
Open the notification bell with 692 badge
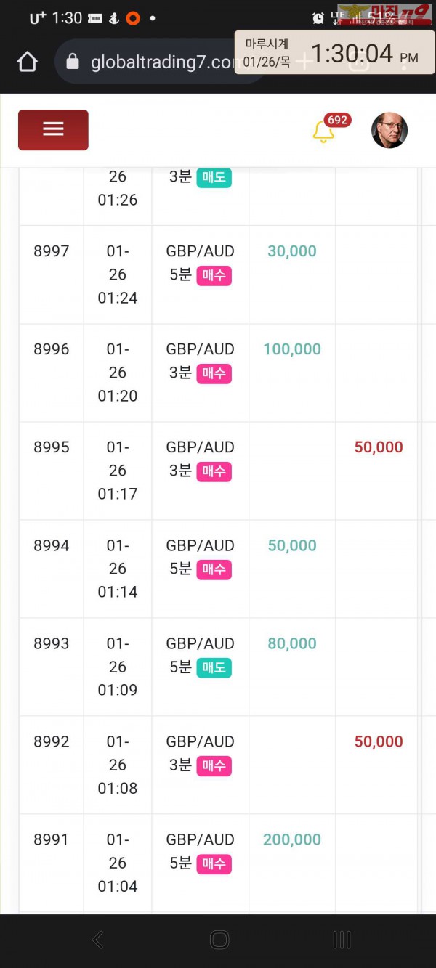(x=323, y=131)
